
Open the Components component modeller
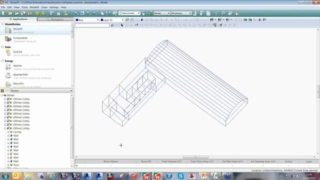pos(20,38)
